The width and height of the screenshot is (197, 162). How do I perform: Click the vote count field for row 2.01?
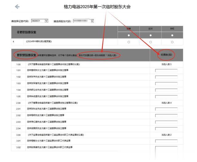pyautogui.click(x=166, y=109)
